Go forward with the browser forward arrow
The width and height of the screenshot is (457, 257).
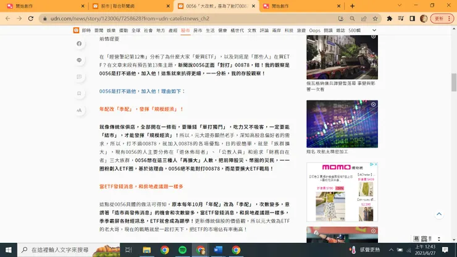(x=19, y=19)
